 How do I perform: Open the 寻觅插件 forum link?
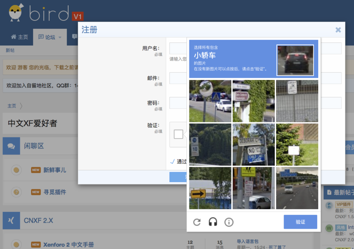(x=54, y=192)
